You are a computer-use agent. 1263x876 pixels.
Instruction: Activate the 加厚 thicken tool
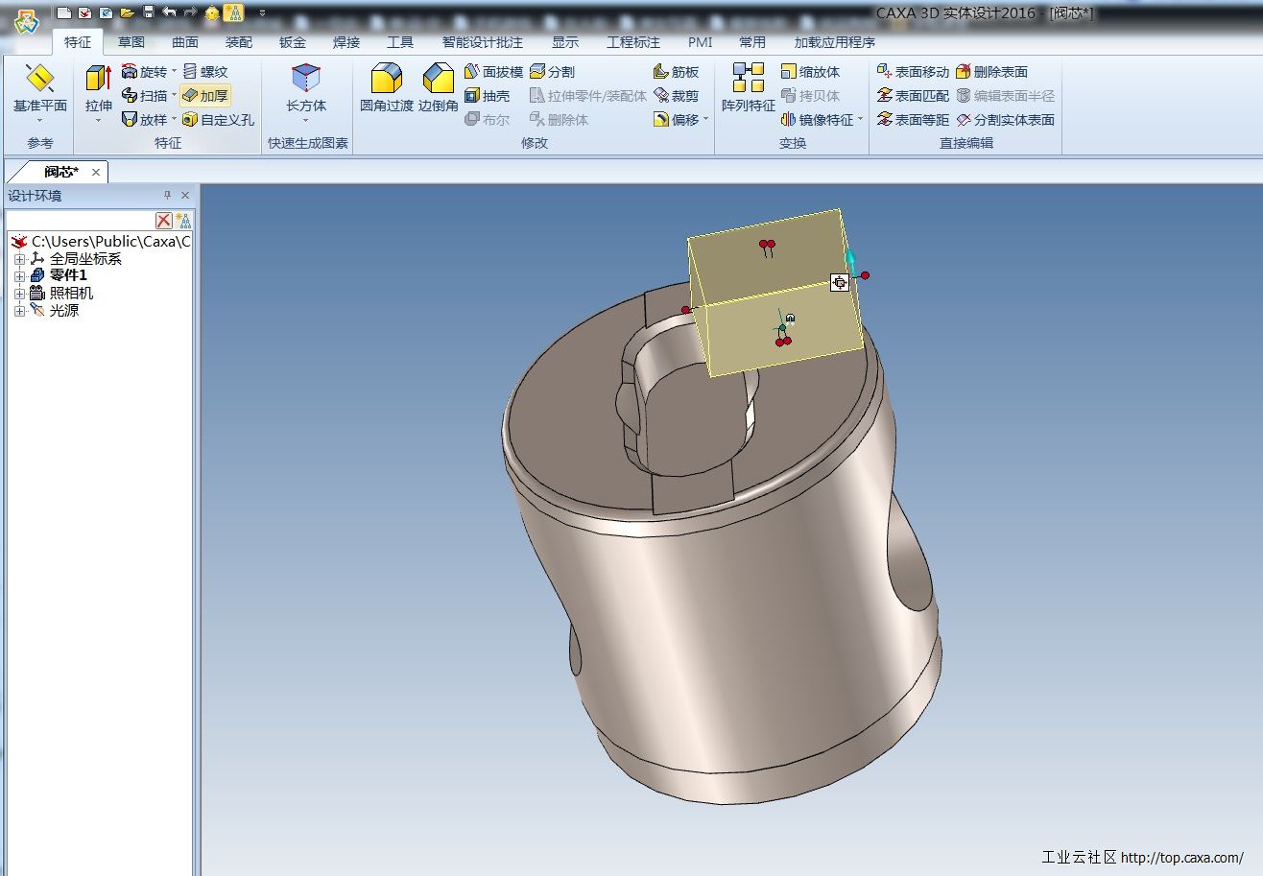click(x=204, y=96)
